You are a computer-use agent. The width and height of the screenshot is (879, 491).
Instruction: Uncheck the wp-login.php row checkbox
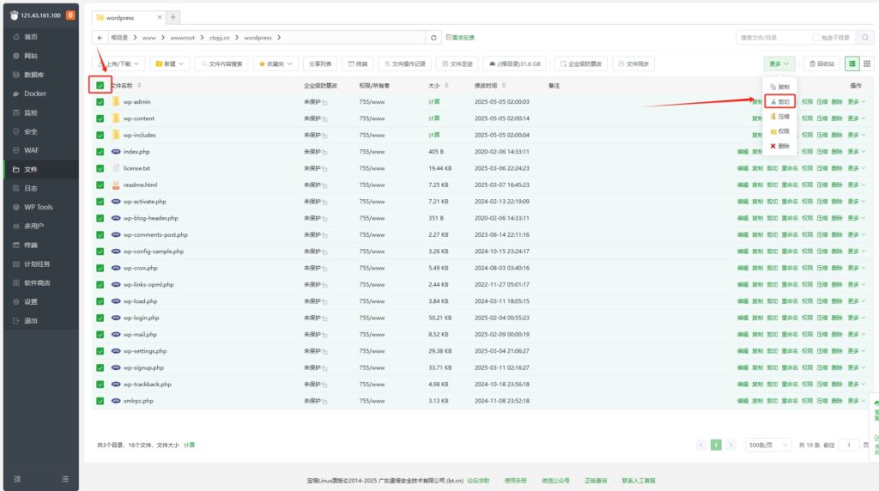(x=100, y=318)
